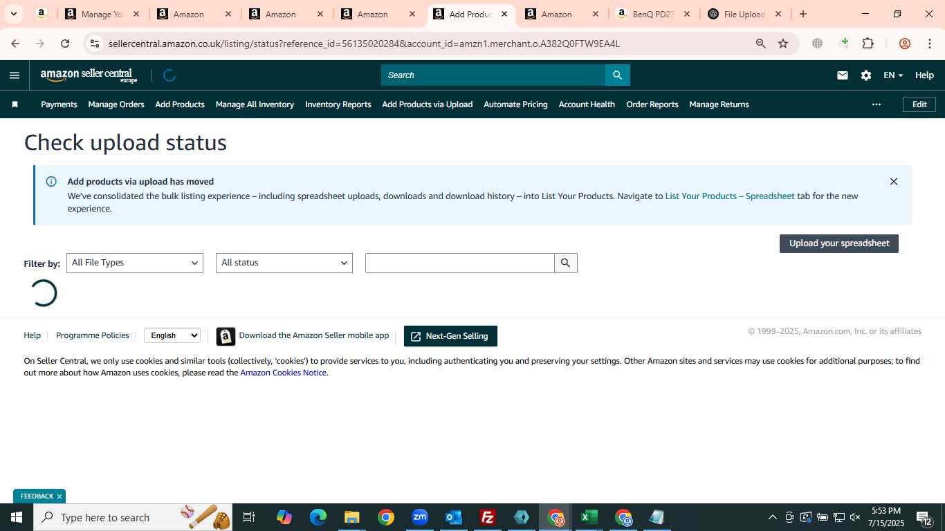Click the Next-Gen Selling button

[x=450, y=336]
